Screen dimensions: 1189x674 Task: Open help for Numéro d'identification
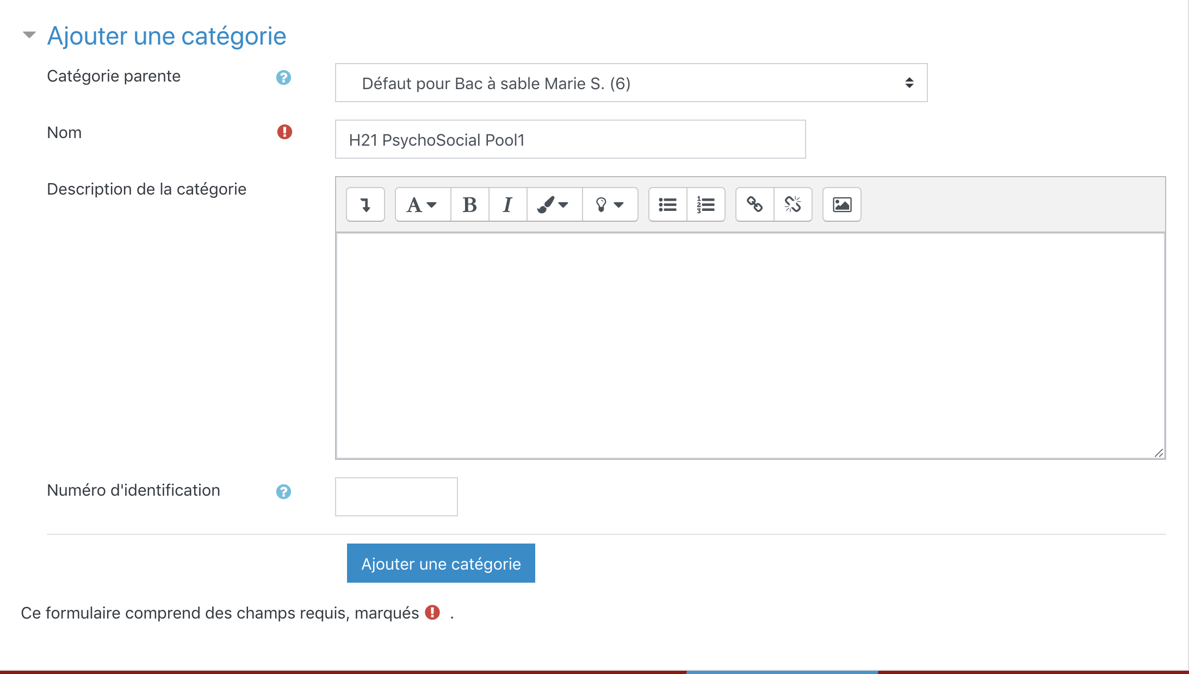point(283,492)
